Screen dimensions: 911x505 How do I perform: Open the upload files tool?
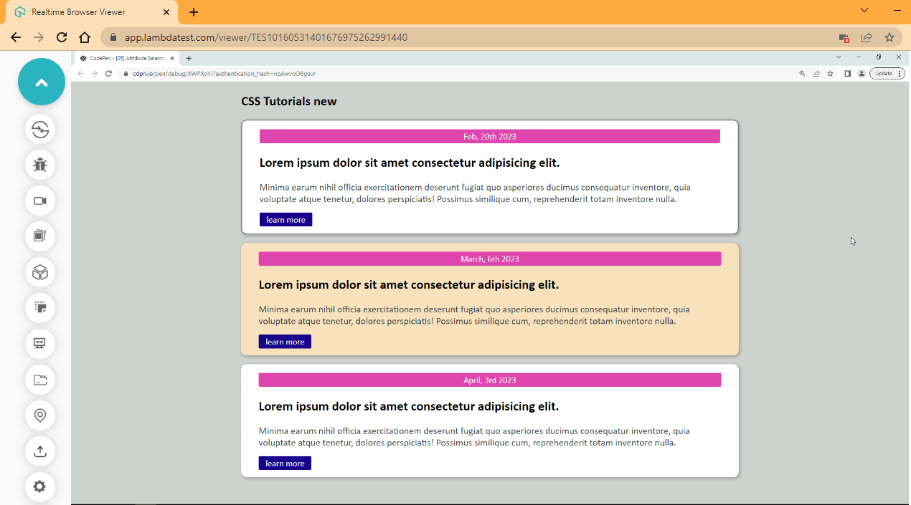[40, 451]
